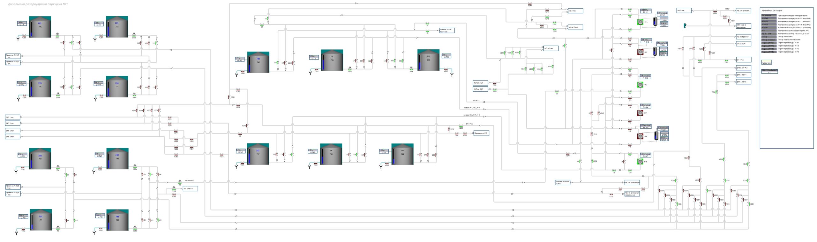Select stopped pump H-2
The height and width of the screenshot is (242, 817).
(640, 52)
